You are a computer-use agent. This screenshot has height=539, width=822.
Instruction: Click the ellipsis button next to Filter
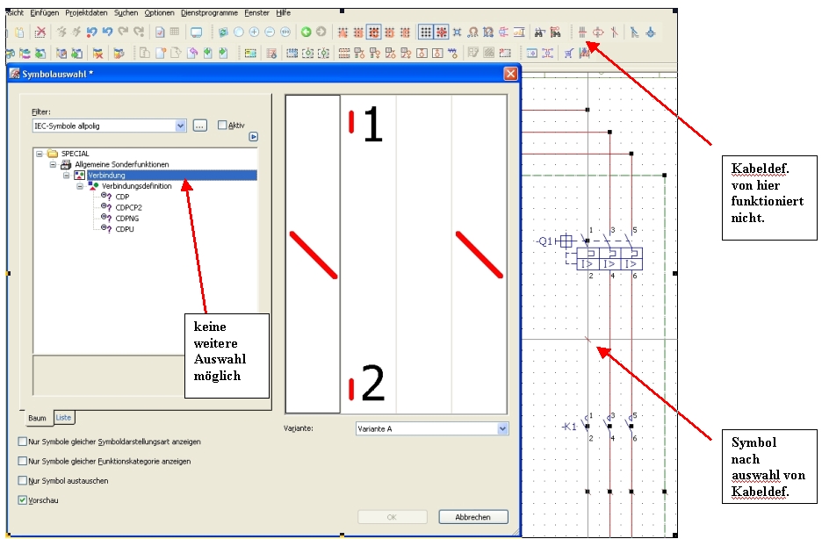click(x=199, y=126)
